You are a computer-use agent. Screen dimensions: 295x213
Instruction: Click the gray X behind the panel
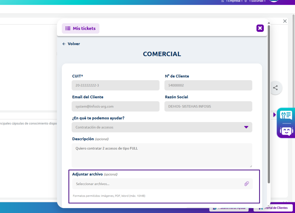tap(285, 21)
